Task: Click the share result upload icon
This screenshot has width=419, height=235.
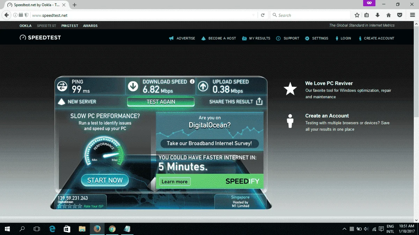Action: tap(259, 101)
